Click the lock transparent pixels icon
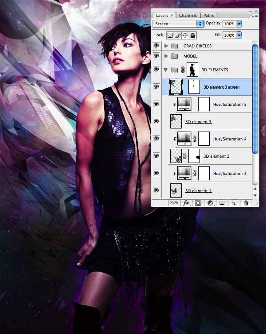The image size is (266, 334). pyautogui.click(x=170, y=35)
